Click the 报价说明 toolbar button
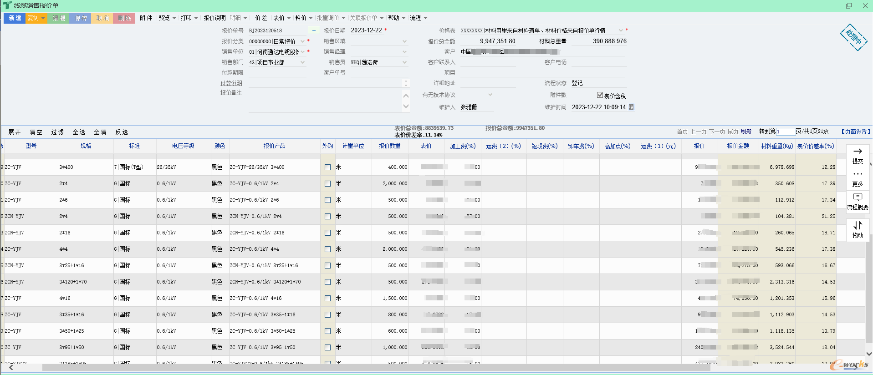Image resolution: width=873 pixels, height=375 pixels. coord(214,18)
